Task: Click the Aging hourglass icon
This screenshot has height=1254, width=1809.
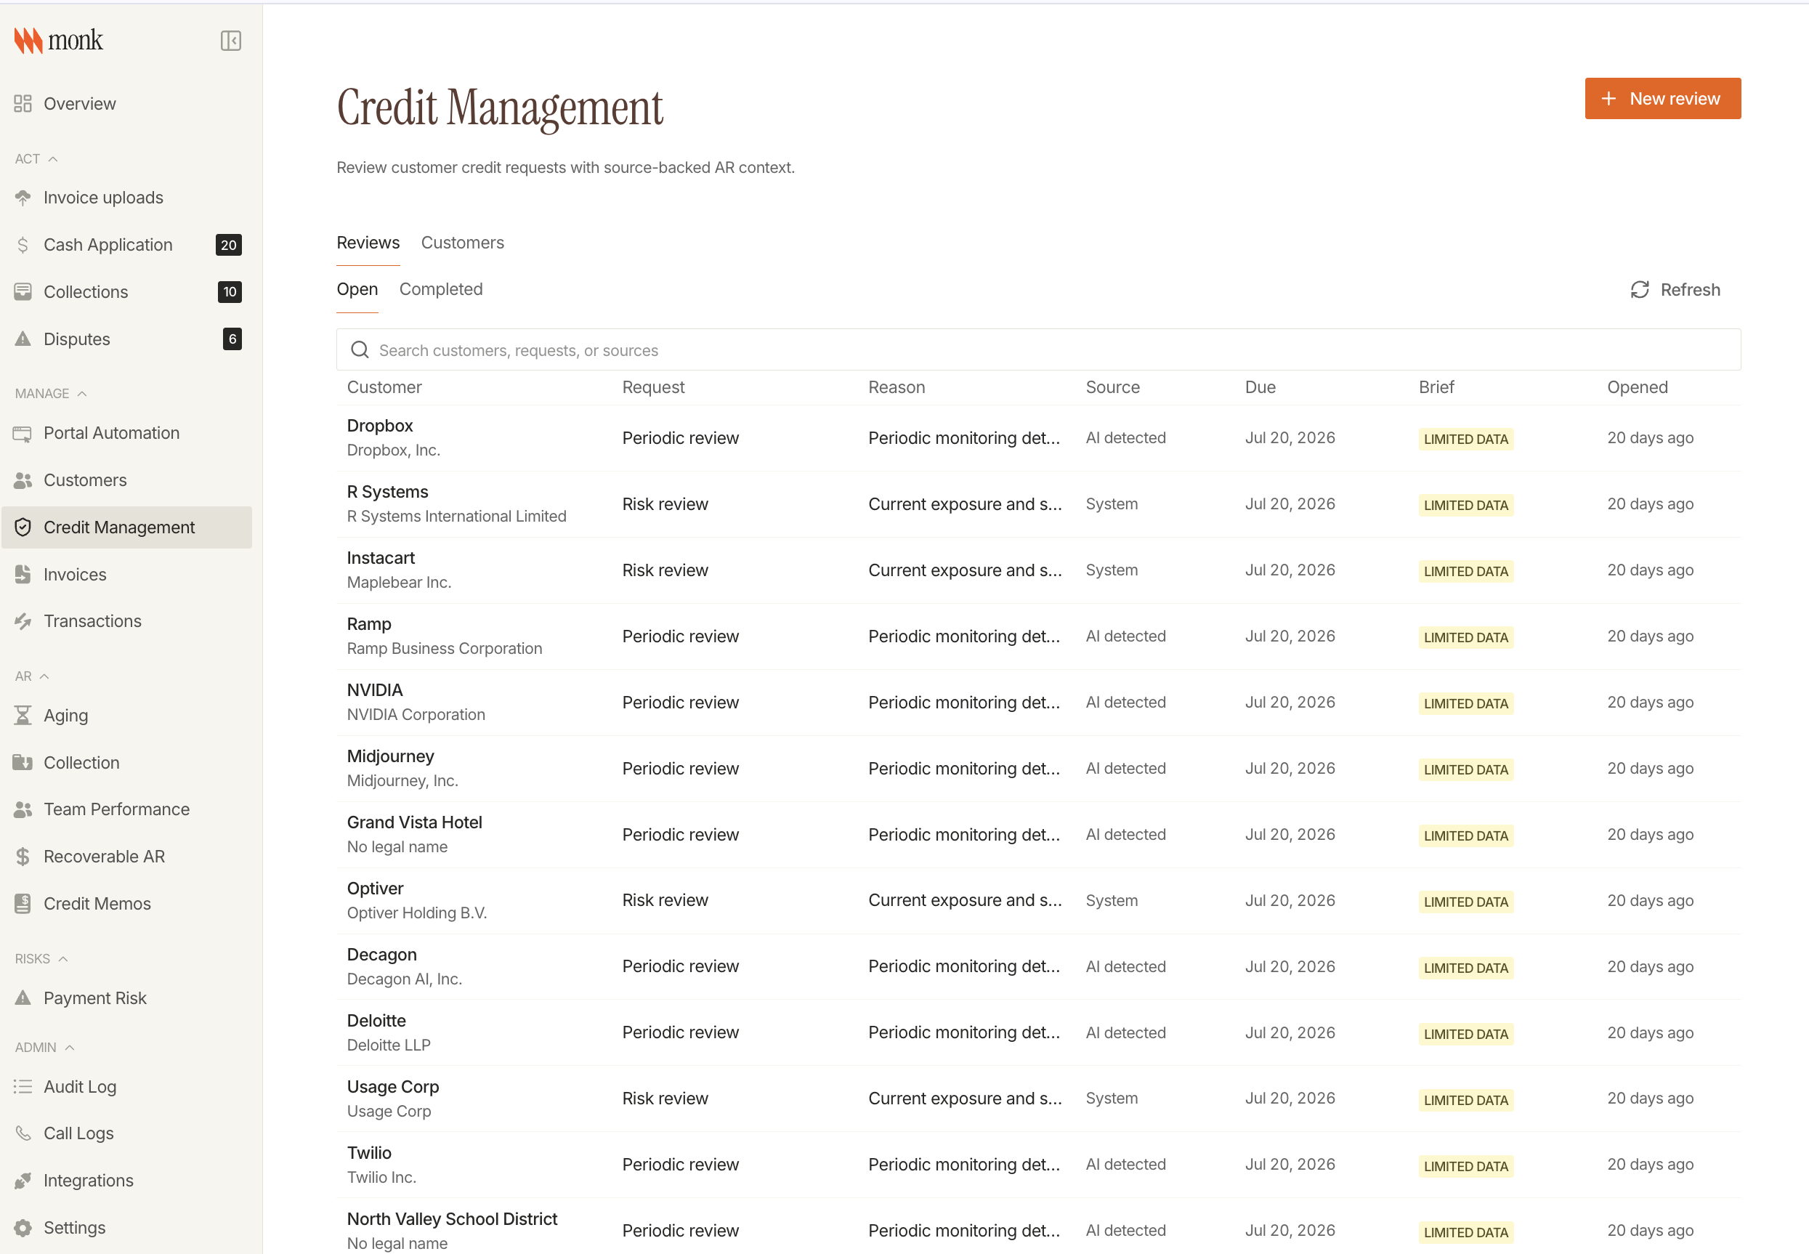Action: 23,716
